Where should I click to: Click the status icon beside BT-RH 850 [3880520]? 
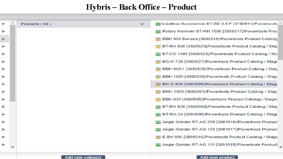(158, 47)
